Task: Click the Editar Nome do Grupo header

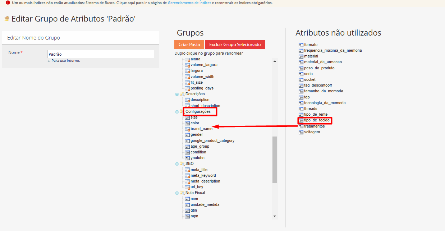Action: [x=81, y=38]
